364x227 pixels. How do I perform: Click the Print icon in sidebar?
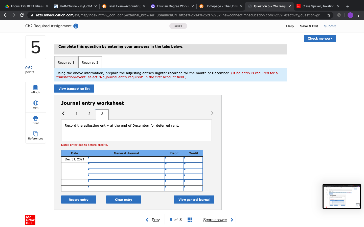tap(36, 118)
